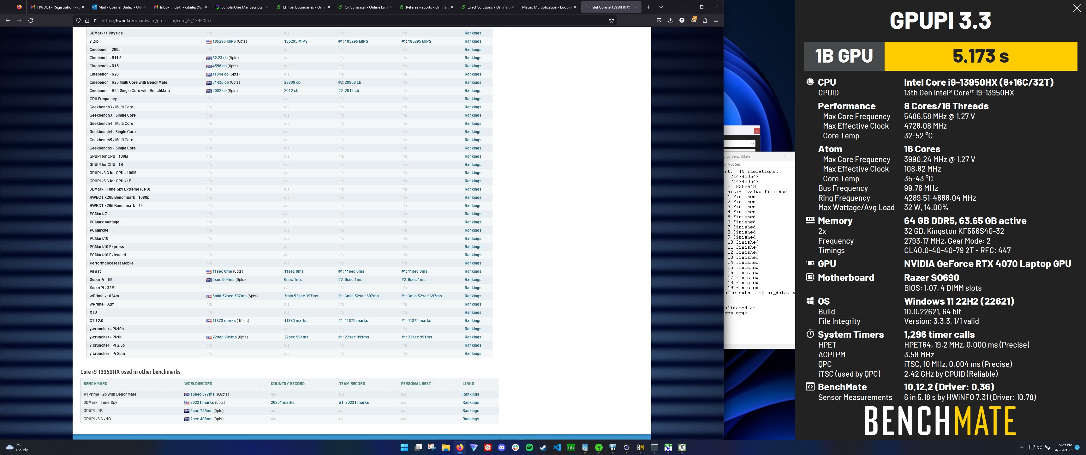Bookmark this page with the star icon
Image resolution: width=1086 pixels, height=455 pixels.
611,20
